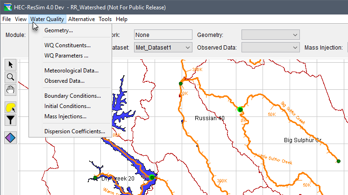Click the Dry Creek 20 map label
Screen dimensions: 348x195
(118, 179)
